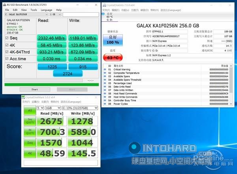Open the View menu in AS SSD Benchmark
Image resolution: width=237 pixels, height=174 pixels.
24,10
